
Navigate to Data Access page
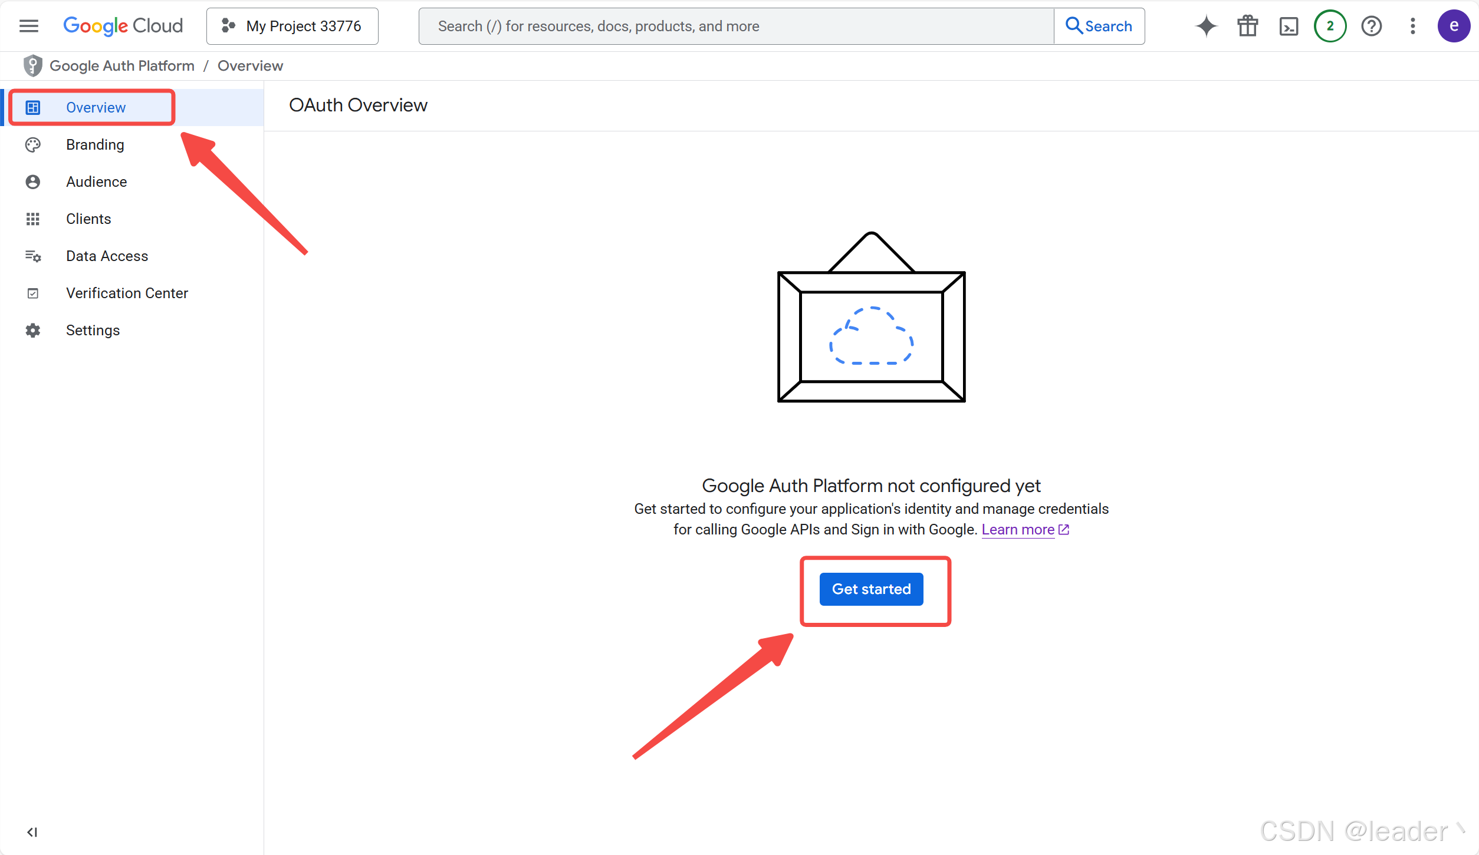[107, 256]
